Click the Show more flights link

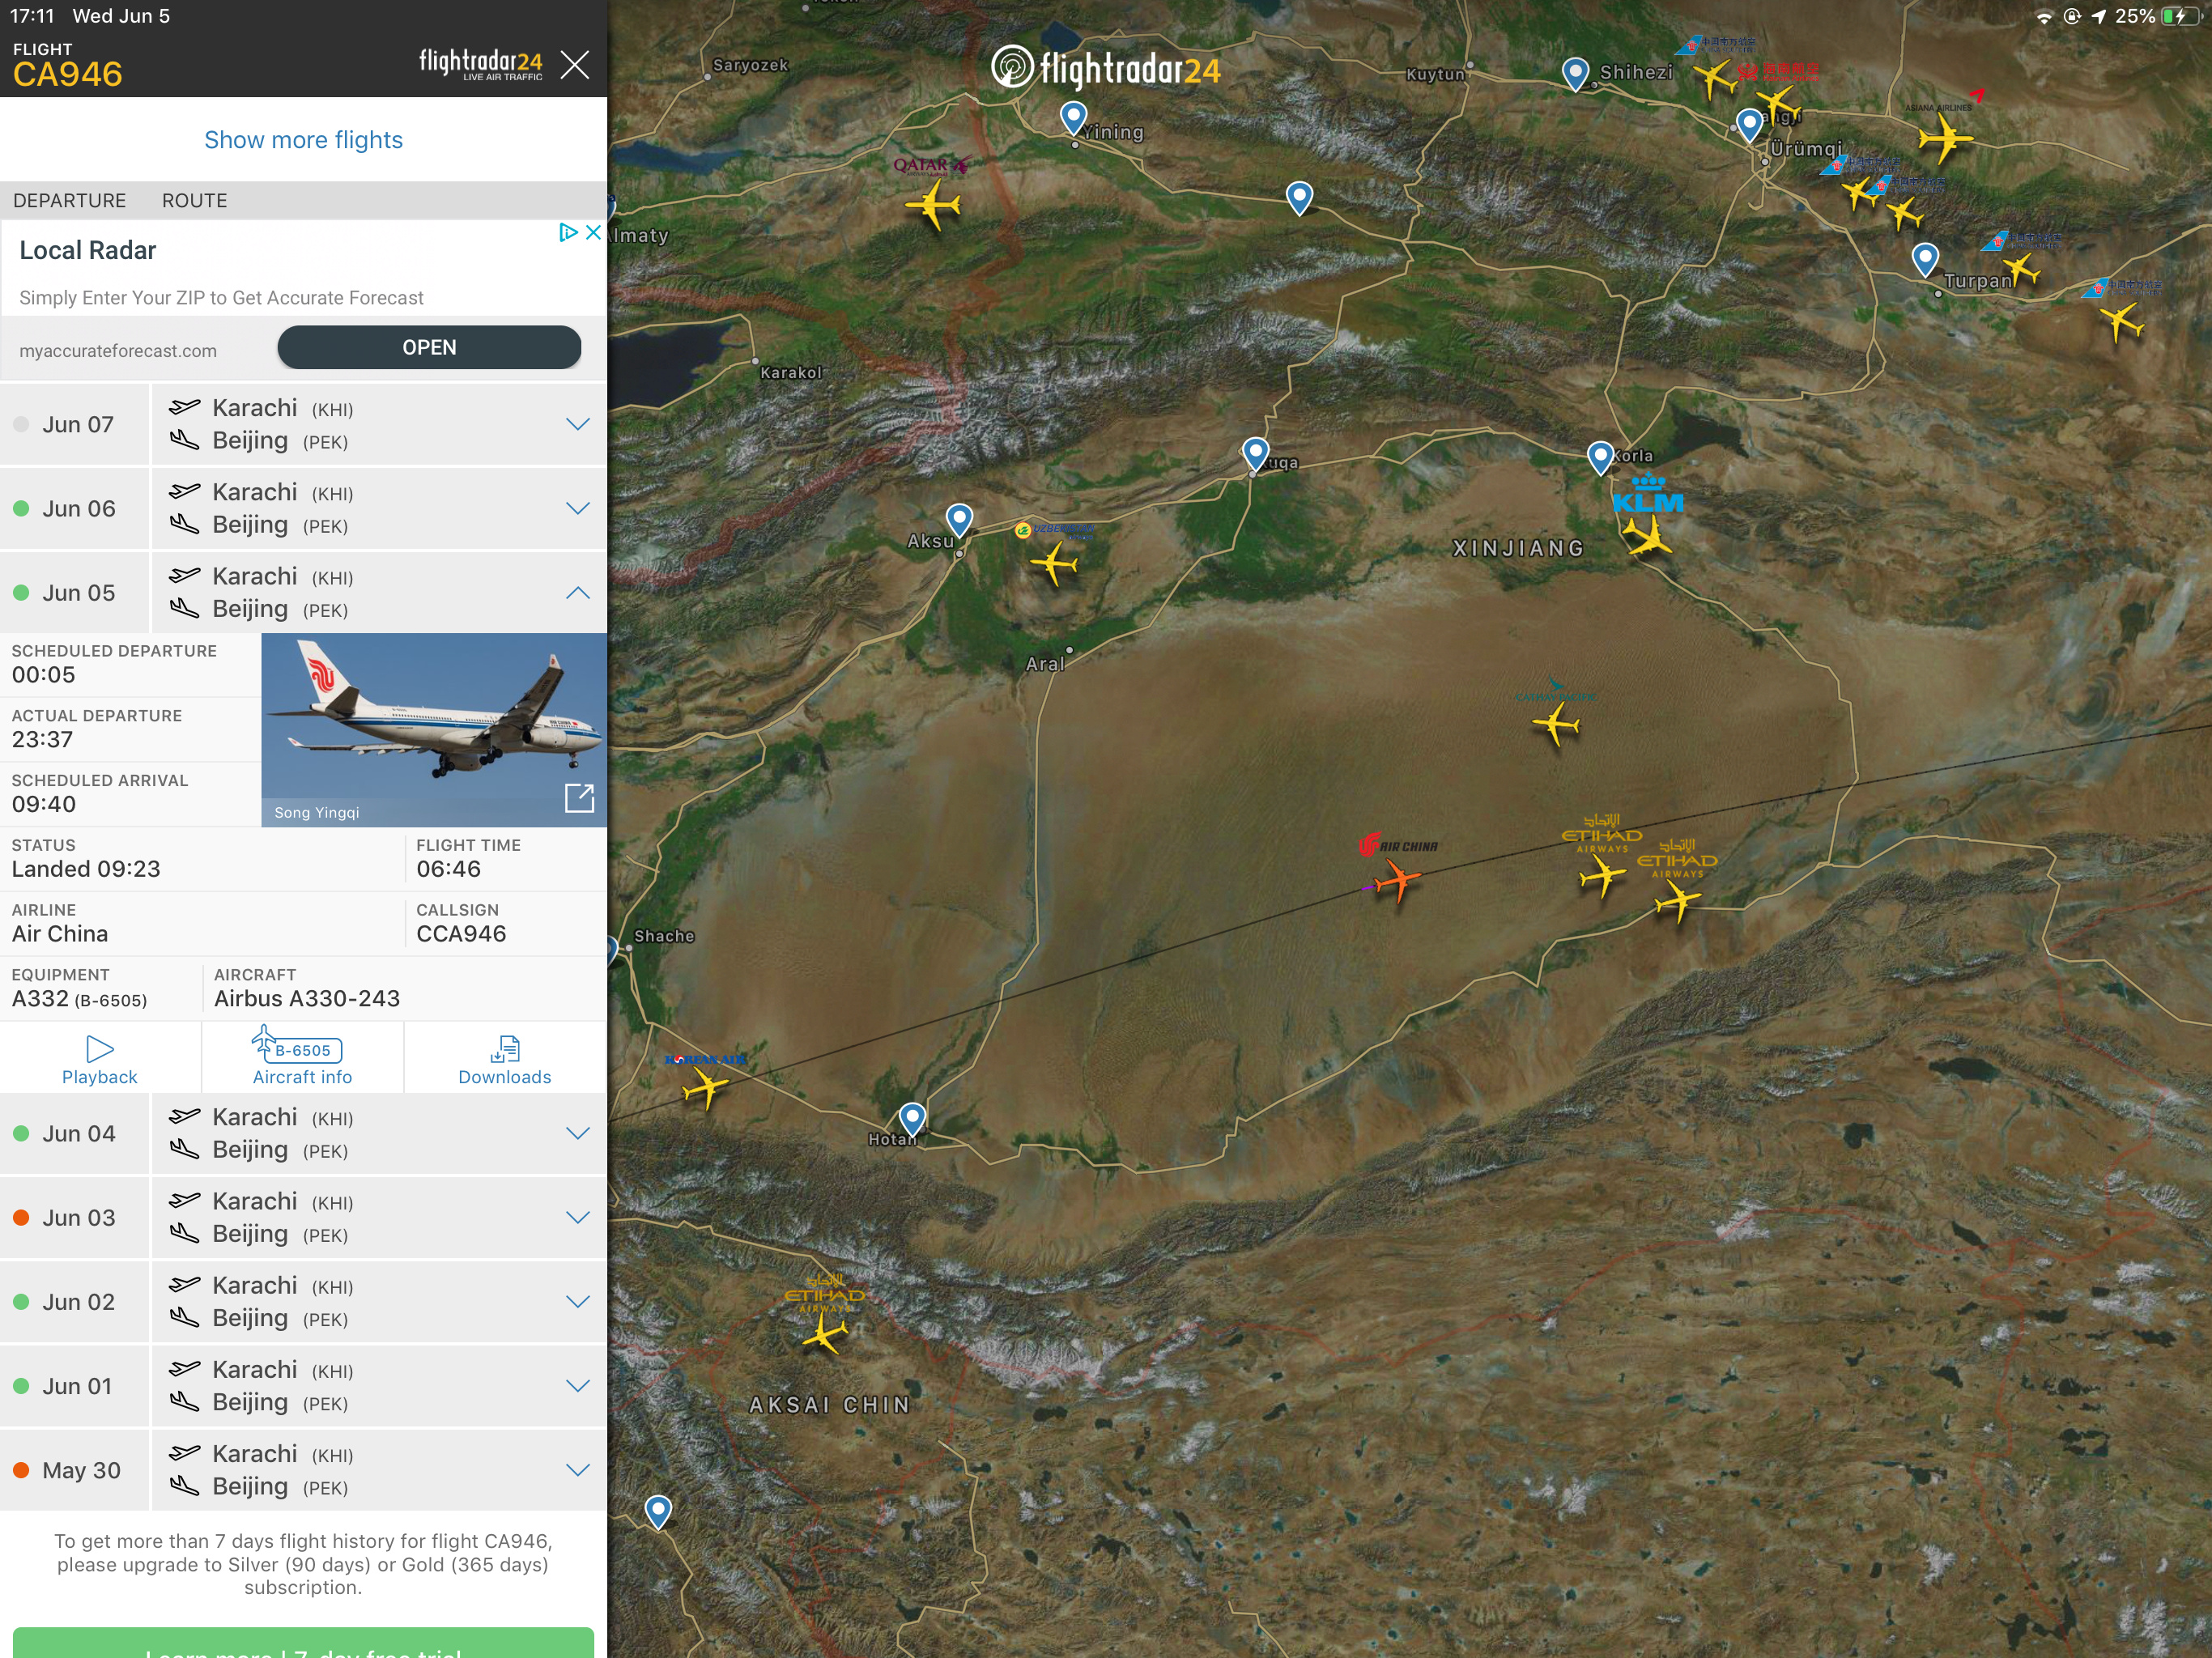coord(303,140)
